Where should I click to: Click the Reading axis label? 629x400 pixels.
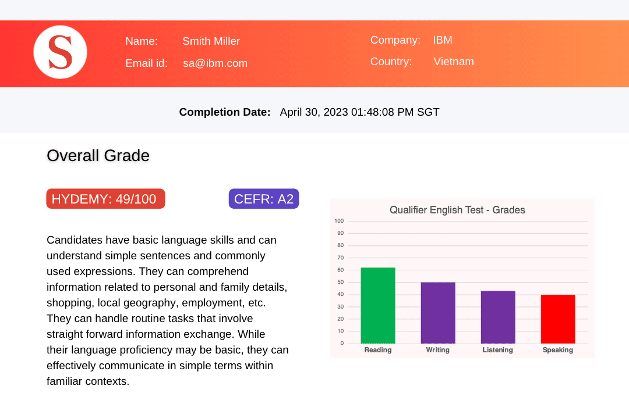[378, 350]
